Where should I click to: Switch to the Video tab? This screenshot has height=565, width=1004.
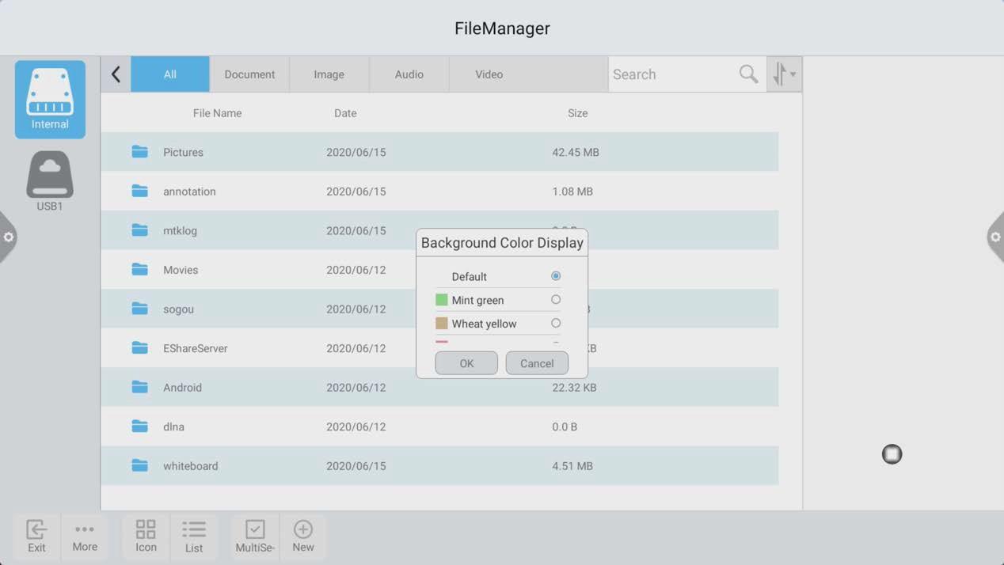pos(489,74)
